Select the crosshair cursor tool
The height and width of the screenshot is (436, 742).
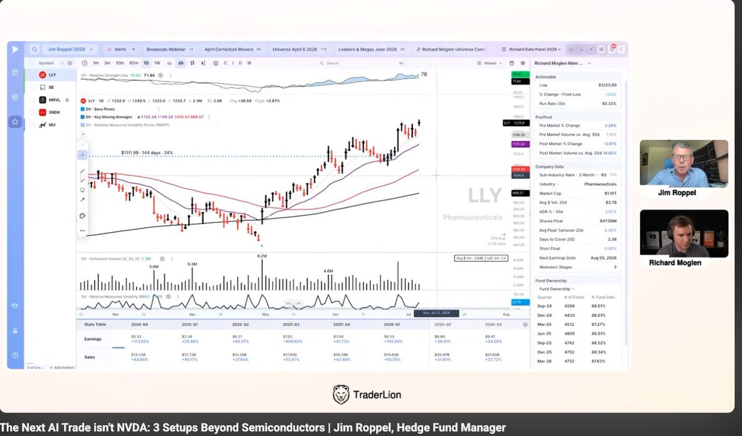coord(82,155)
